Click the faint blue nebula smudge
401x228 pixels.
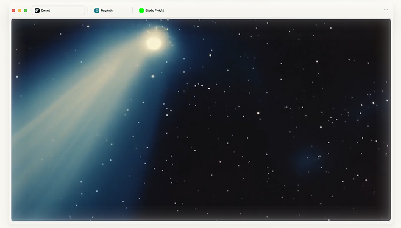pos(307,159)
